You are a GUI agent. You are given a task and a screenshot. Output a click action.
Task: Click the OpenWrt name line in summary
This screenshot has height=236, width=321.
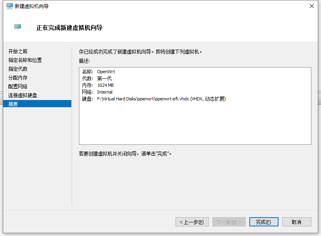point(106,72)
